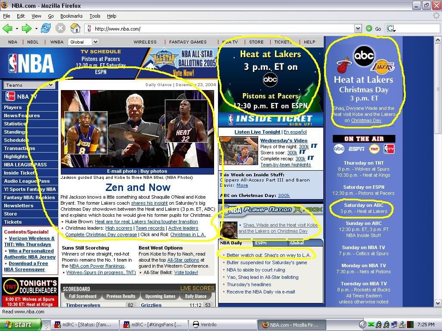This screenshot has width=442, height=331.
Task: Click the green Go button icon
Action: click(x=369, y=28)
